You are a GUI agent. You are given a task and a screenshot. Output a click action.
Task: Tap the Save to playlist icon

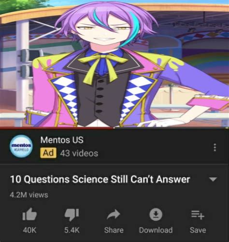pos(198,215)
